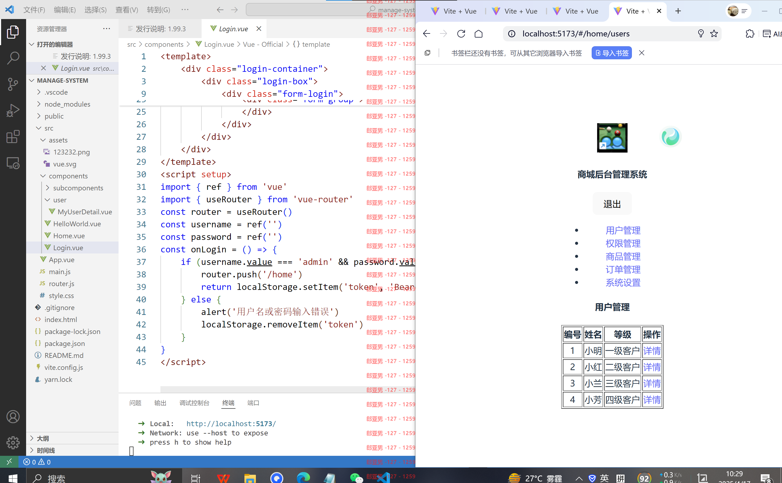Expand the node_modules folder
782x483 pixels.
coord(39,104)
